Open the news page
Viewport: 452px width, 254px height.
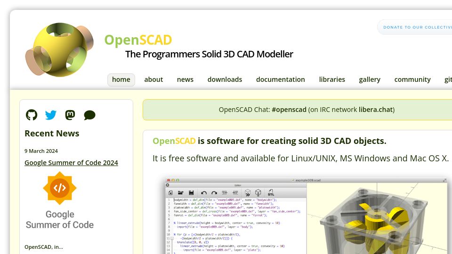pos(185,79)
